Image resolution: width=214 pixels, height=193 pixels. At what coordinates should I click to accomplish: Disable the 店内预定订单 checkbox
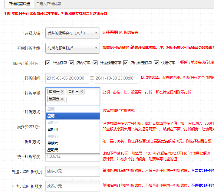tap(126, 63)
